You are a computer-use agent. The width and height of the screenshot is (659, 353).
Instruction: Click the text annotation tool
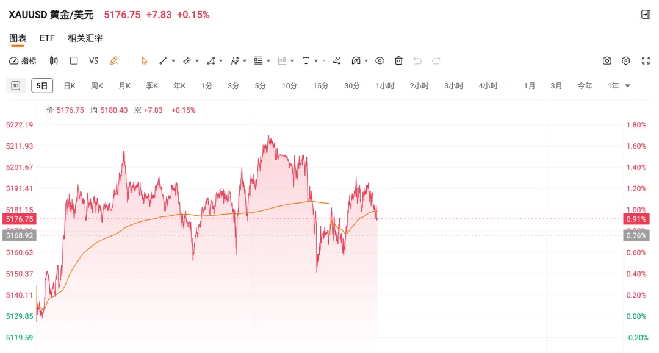click(306, 60)
